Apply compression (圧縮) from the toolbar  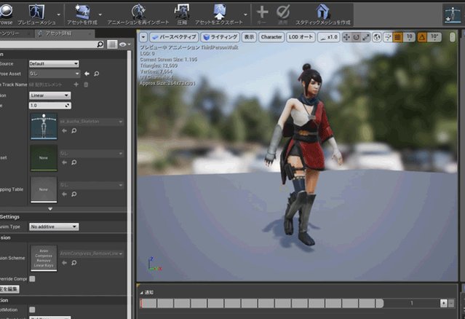tap(182, 14)
